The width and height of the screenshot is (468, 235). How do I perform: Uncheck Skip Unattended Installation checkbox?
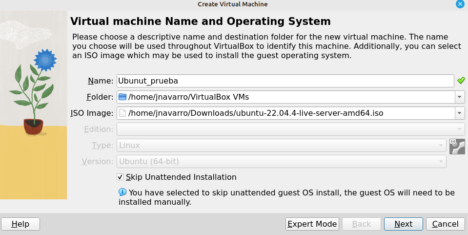click(121, 177)
